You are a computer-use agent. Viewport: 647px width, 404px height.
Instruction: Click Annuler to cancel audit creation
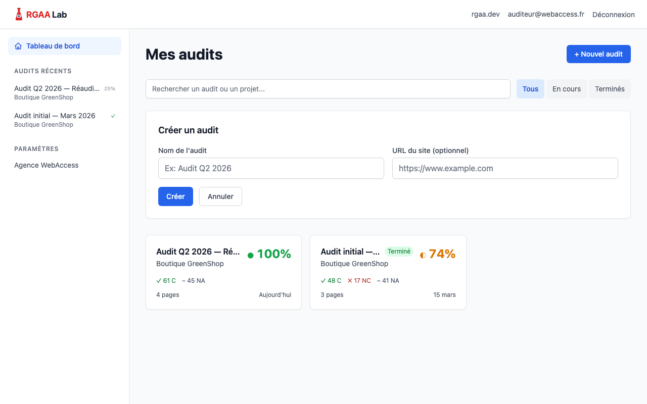coord(220,196)
